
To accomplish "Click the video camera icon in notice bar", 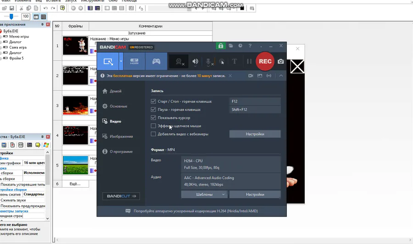I will point(251,76).
